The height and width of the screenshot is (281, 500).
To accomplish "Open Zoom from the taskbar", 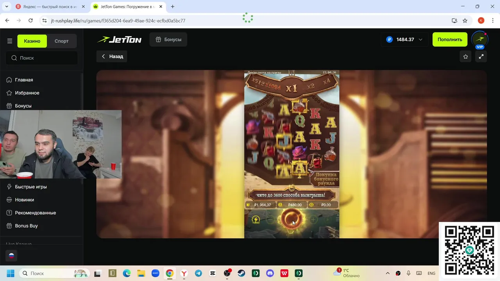I will coord(155,273).
